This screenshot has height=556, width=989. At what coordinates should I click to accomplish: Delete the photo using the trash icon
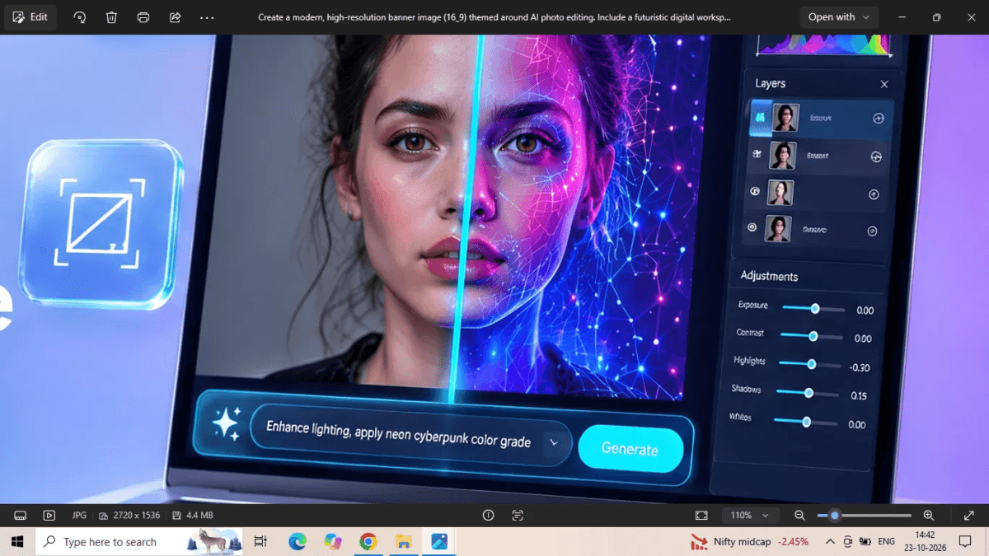pyautogui.click(x=111, y=17)
